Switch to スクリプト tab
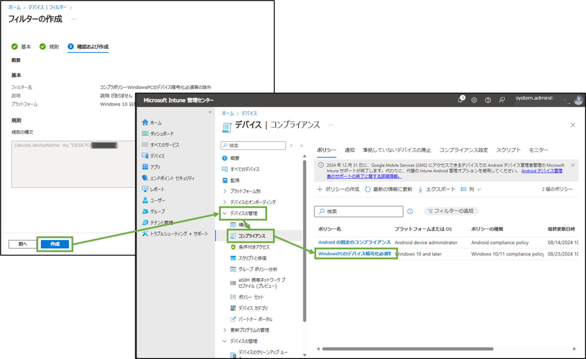The image size is (586, 359). pos(508,150)
